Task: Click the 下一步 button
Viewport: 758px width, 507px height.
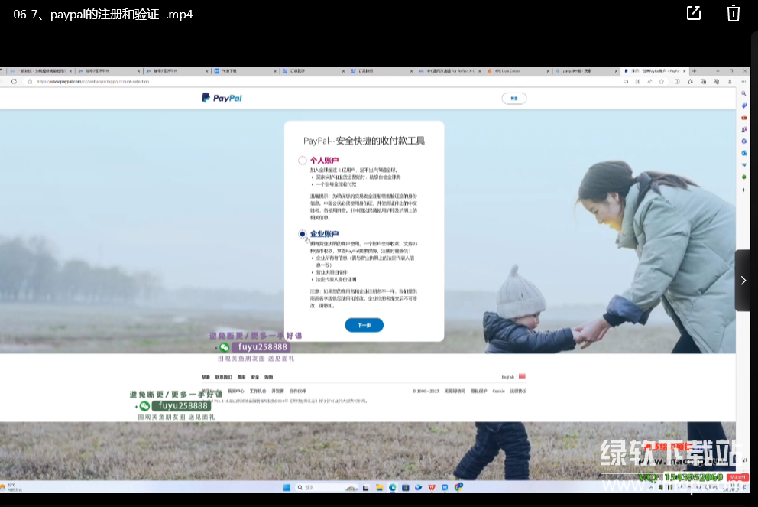Action: pyautogui.click(x=364, y=325)
